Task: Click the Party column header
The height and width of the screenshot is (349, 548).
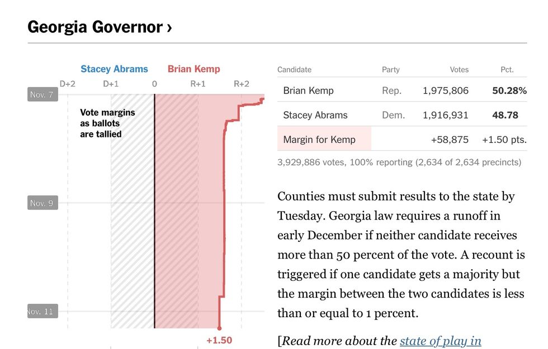Action: (x=391, y=70)
